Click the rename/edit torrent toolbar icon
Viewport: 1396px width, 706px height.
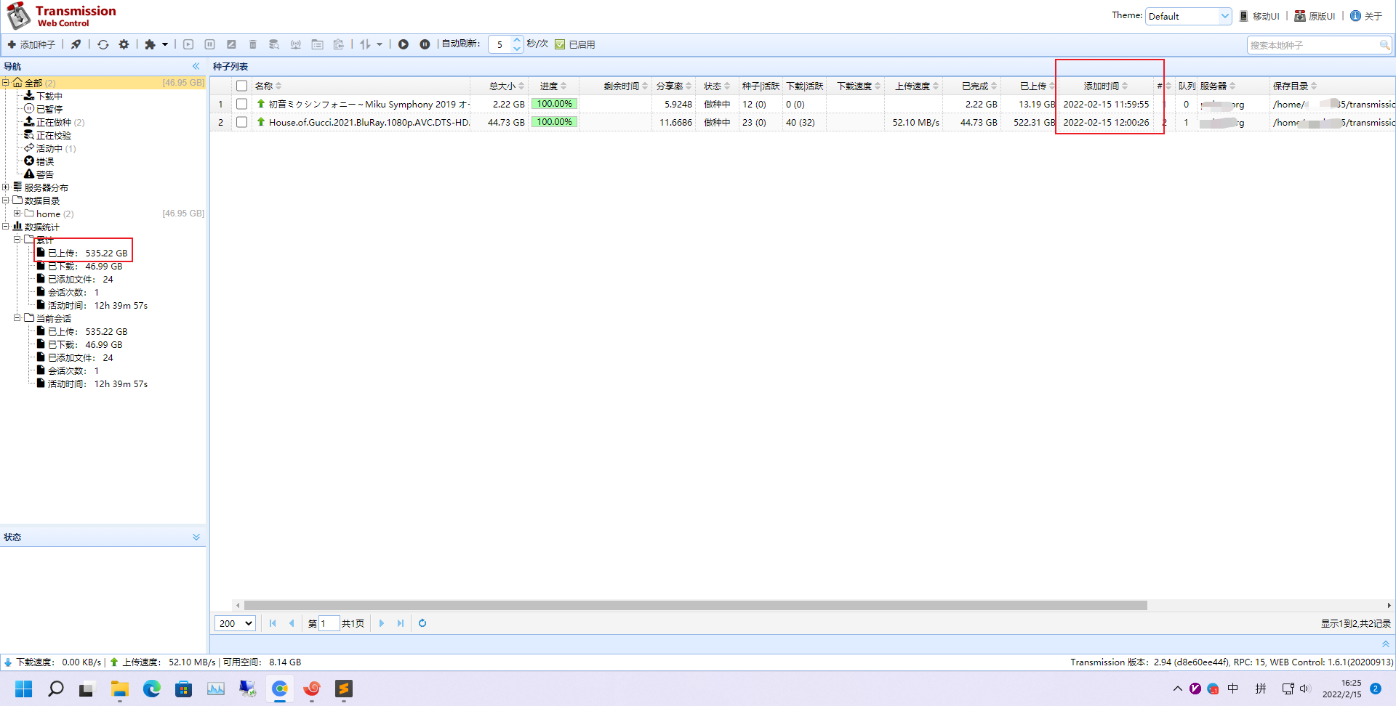click(x=231, y=44)
